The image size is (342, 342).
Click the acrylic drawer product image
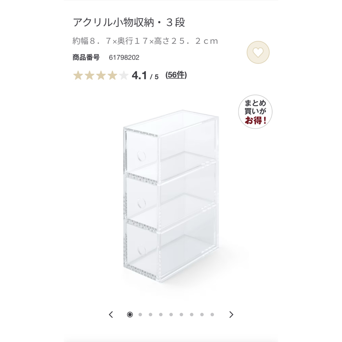point(171,196)
